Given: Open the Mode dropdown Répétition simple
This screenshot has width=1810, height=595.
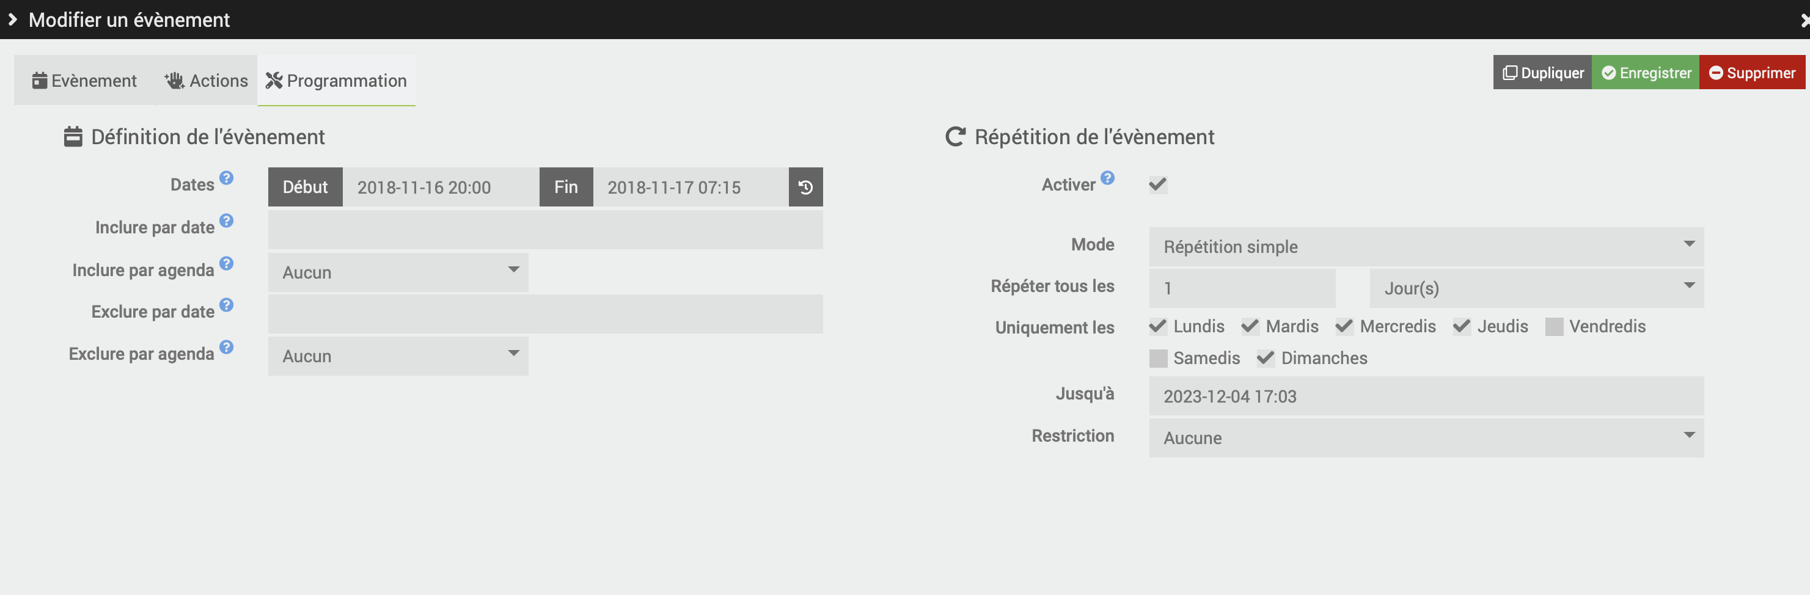Looking at the screenshot, I should pyautogui.click(x=1426, y=247).
